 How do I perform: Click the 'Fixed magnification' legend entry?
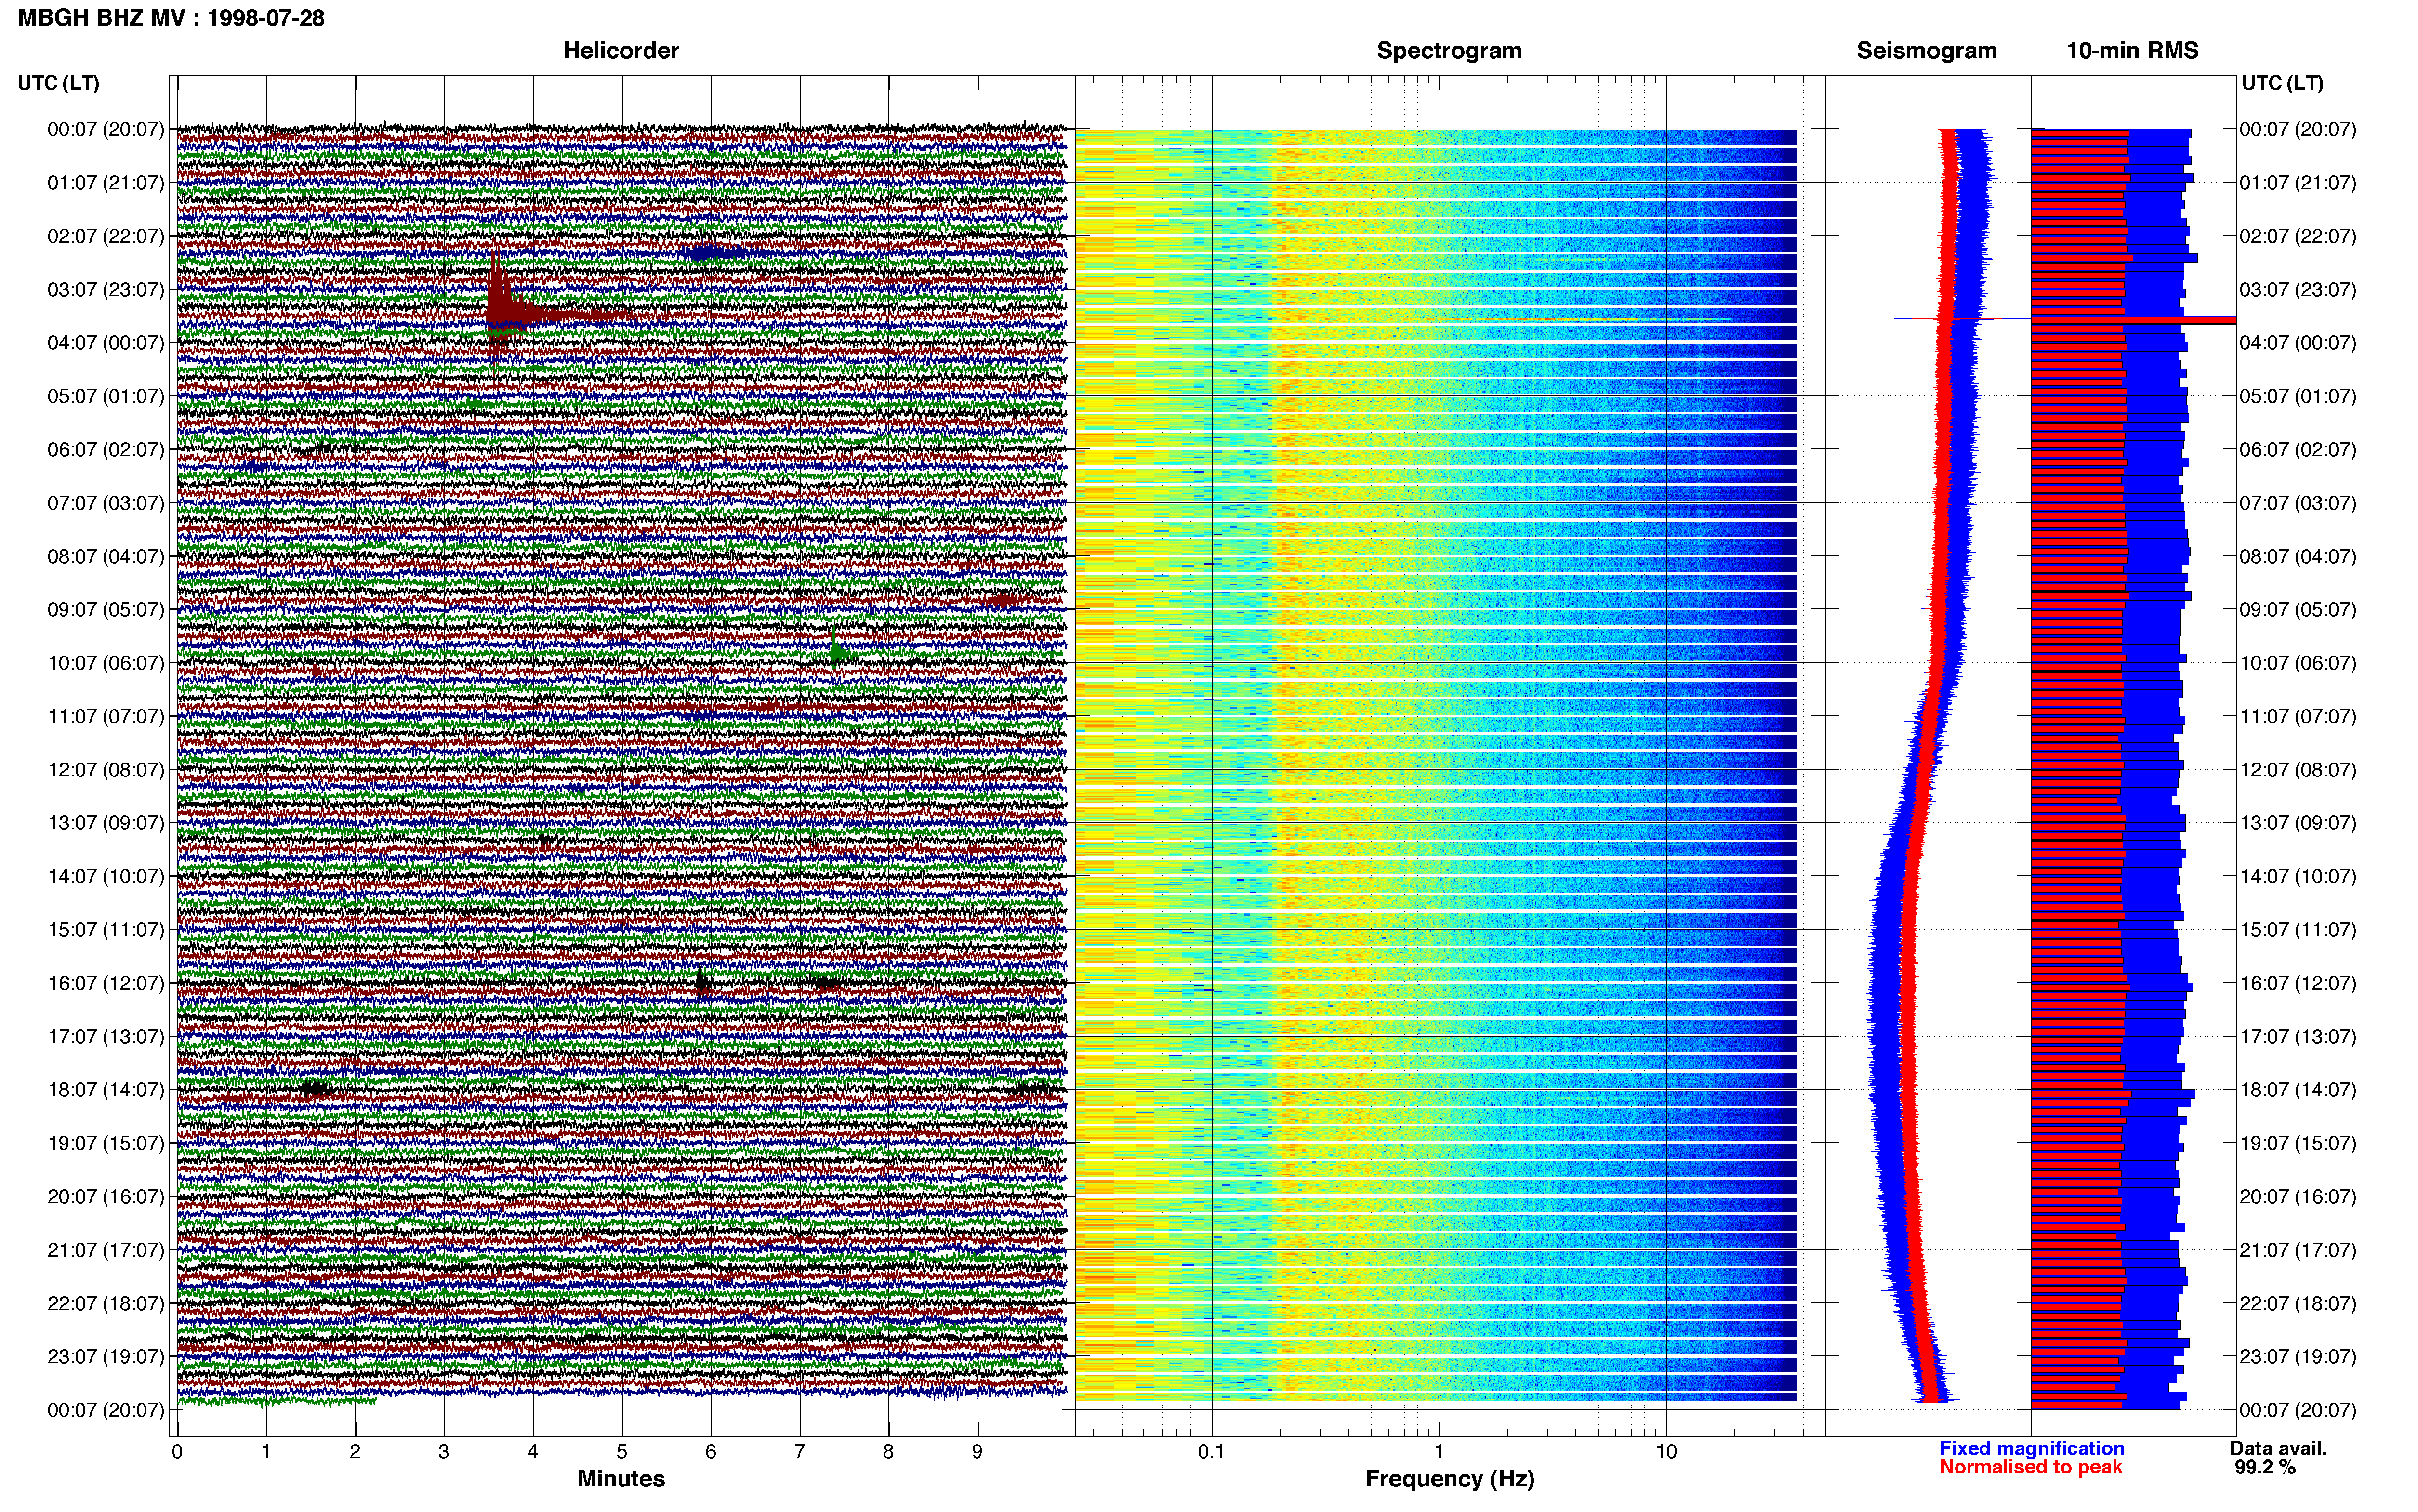pyautogui.click(x=2032, y=1449)
